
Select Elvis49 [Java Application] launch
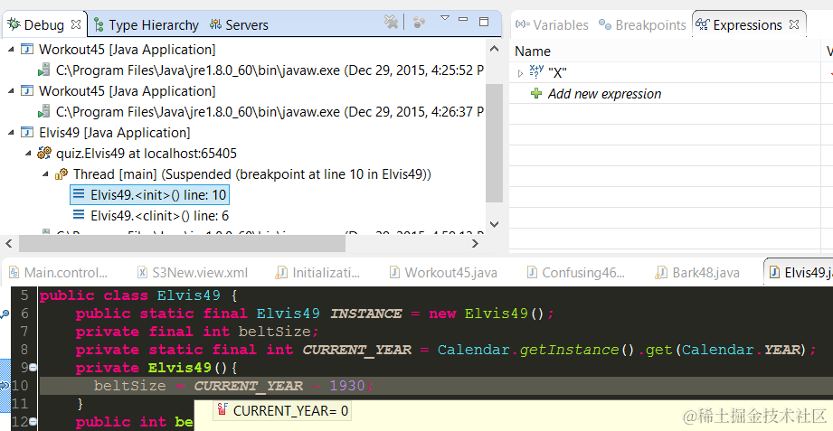click(x=105, y=132)
